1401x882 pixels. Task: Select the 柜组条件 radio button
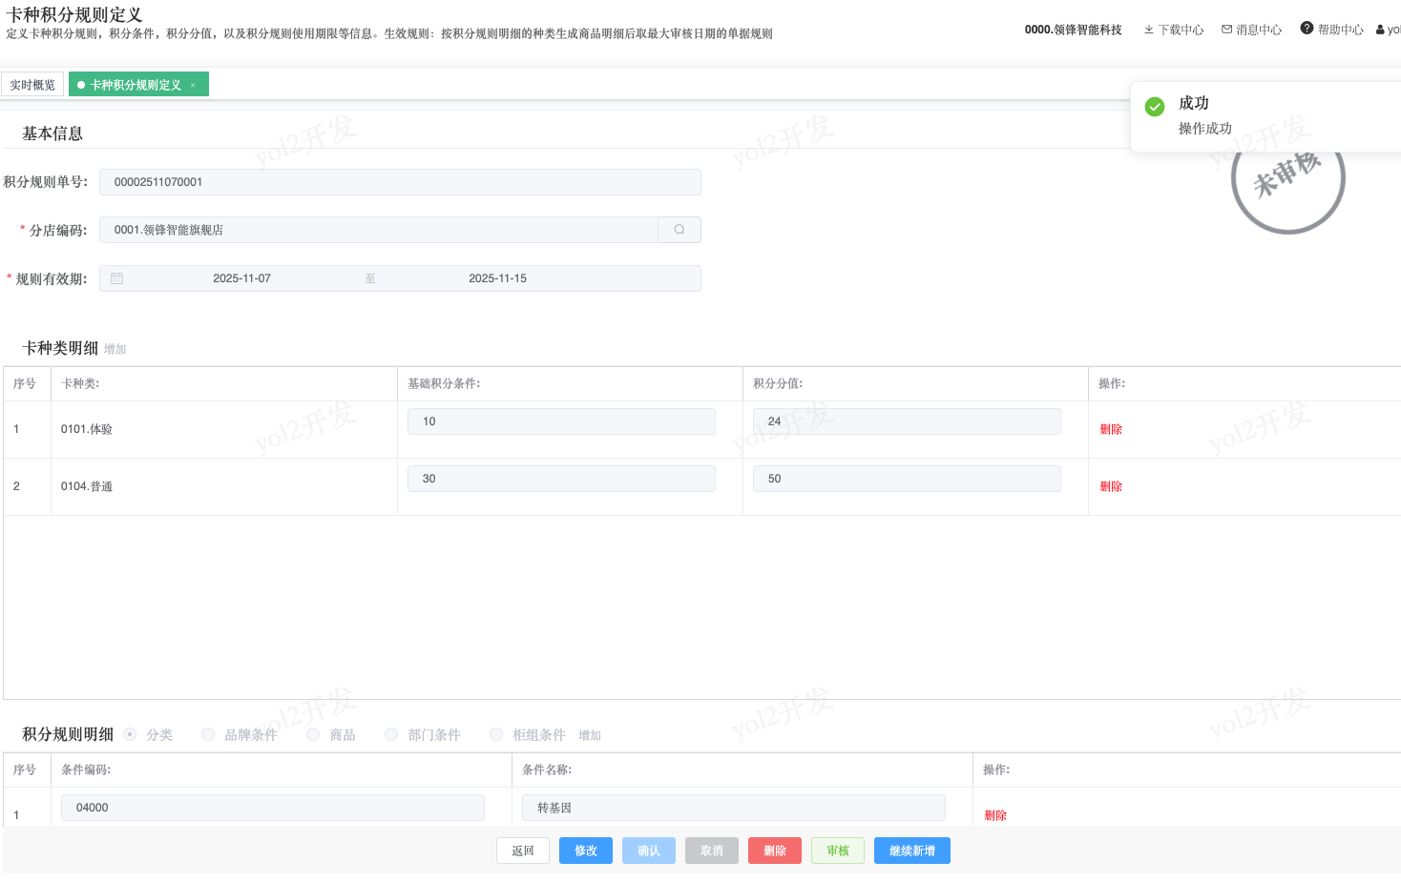coord(496,734)
